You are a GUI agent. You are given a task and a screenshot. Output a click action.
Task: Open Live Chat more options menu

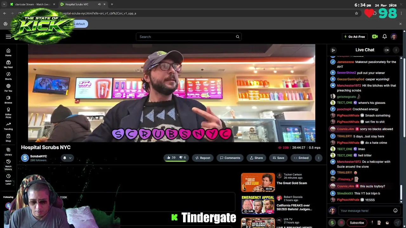click(x=396, y=50)
